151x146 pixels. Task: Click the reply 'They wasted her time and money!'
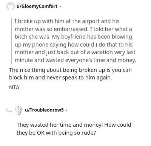click(74, 129)
